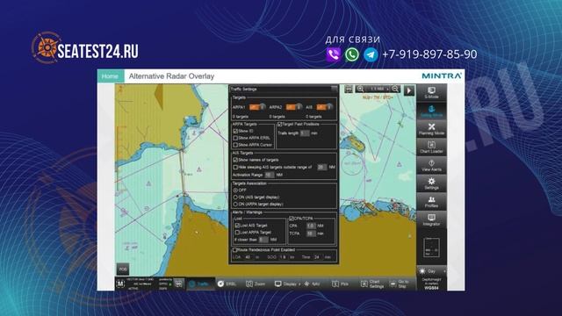Click the TCPA value field

click(311, 233)
